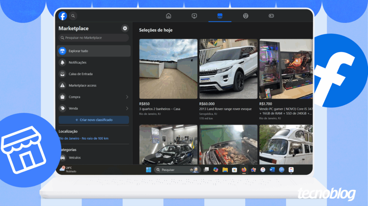368x206 pixels.
Task: Click the "3 quartos 2 banheiros – Casa" title
Action: pos(160,109)
